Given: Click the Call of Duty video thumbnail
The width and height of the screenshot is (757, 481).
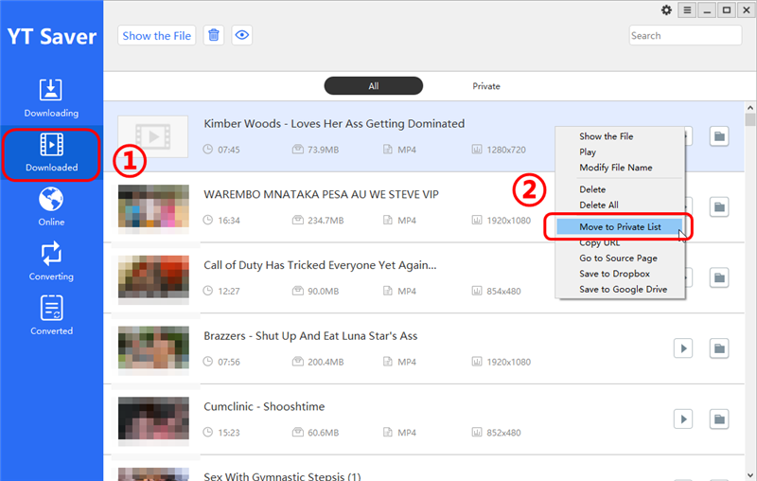Looking at the screenshot, I should [153, 276].
